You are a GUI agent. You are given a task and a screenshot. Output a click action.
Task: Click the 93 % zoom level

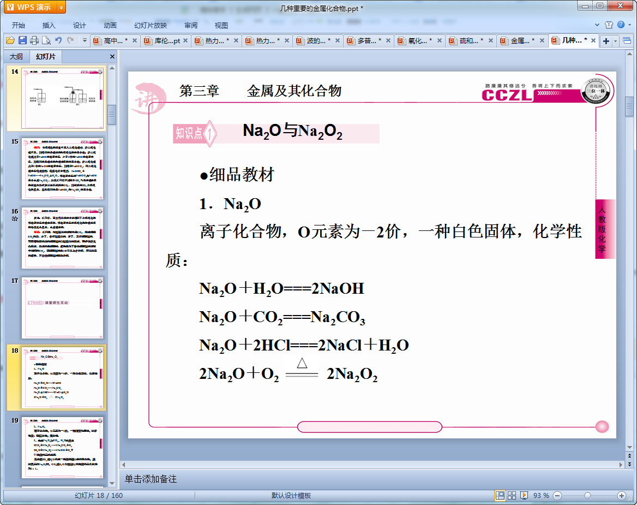541,495
